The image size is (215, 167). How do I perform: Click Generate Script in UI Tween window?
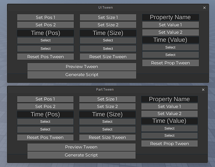click(82, 75)
